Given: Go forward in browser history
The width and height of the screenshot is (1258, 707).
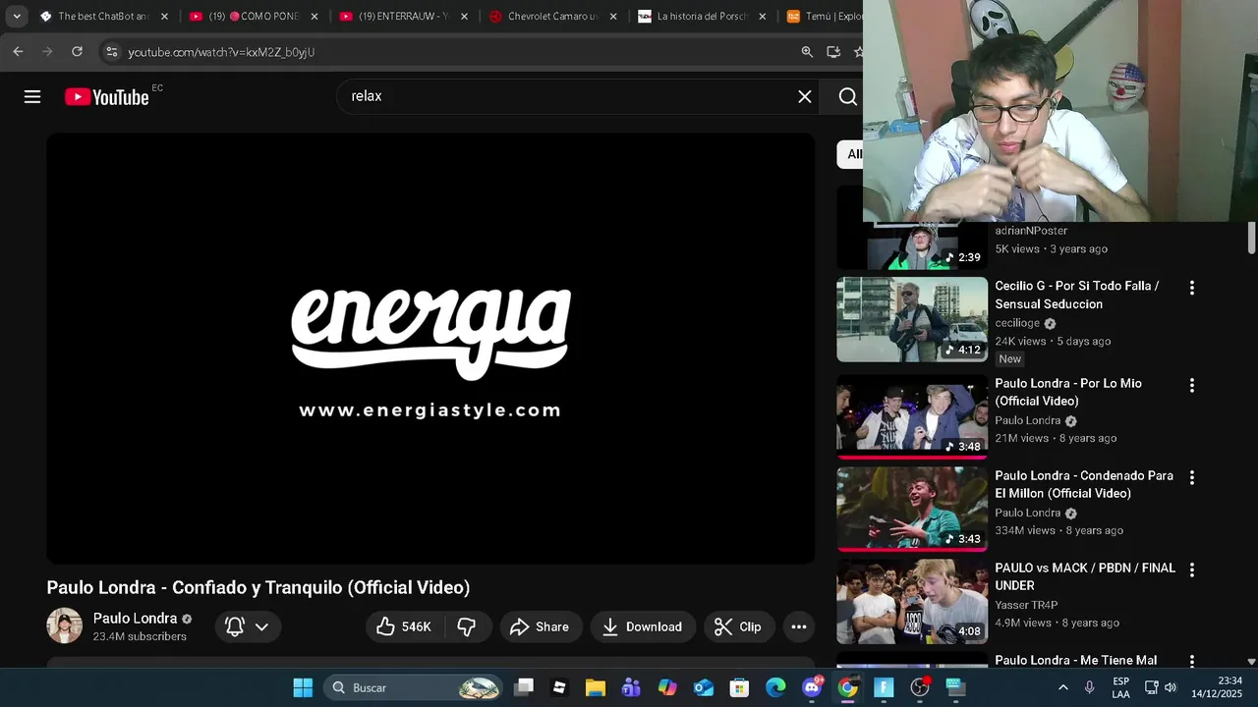Looking at the screenshot, I should pos(47,52).
